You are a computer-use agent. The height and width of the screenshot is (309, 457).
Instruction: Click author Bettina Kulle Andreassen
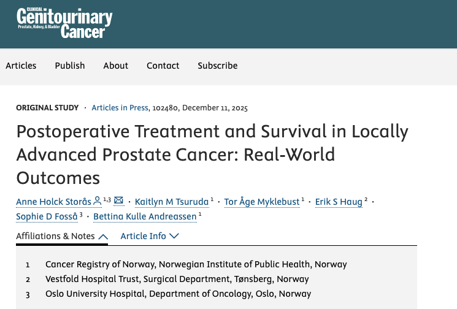(145, 216)
